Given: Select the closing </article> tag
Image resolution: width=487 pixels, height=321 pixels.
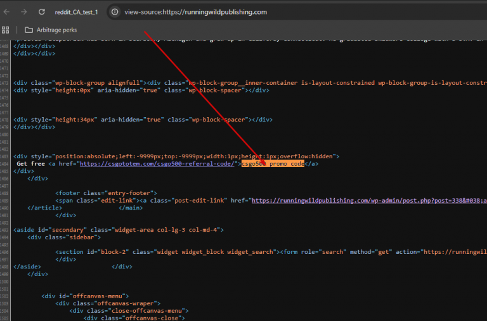Looking at the screenshot, I should coord(45,208).
